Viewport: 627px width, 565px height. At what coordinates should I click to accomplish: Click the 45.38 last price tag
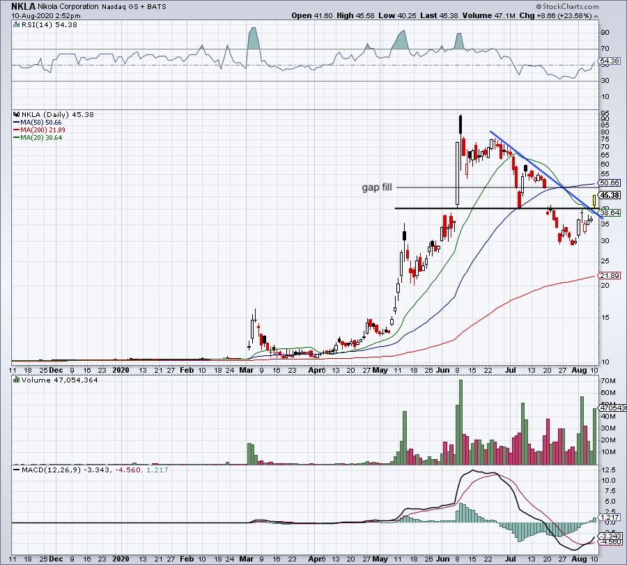tap(610, 195)
